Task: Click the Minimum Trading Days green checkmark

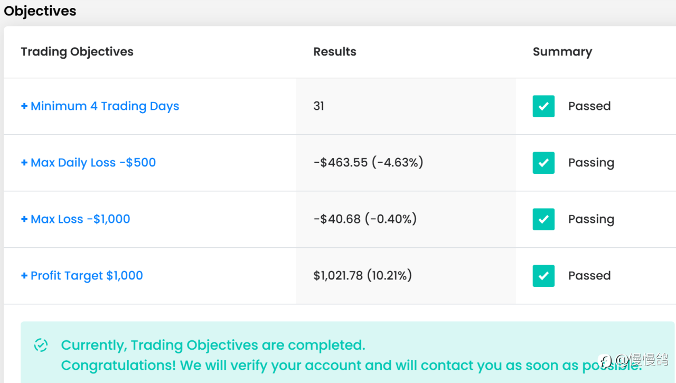Action: [543, 106]
